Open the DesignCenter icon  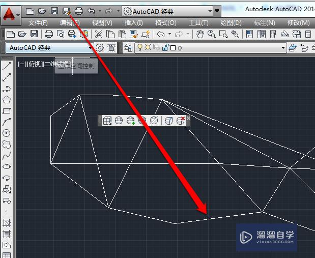(x=262, y=34)
